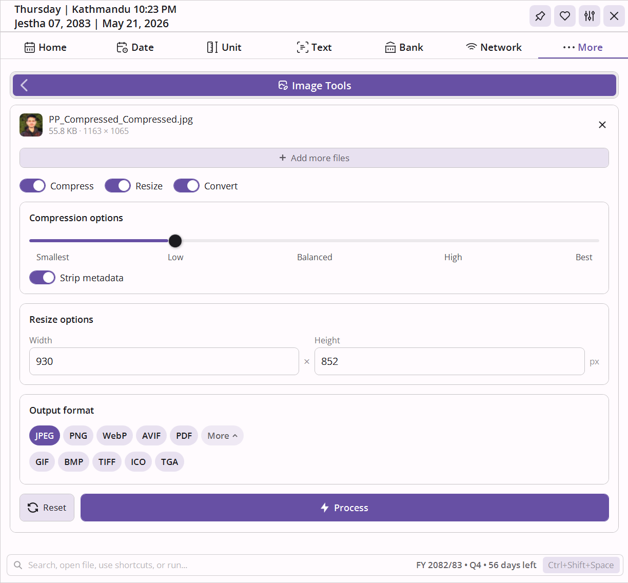Click the Height input field
628x583 pixels.
pyautogui.click(x=449, y=361)
